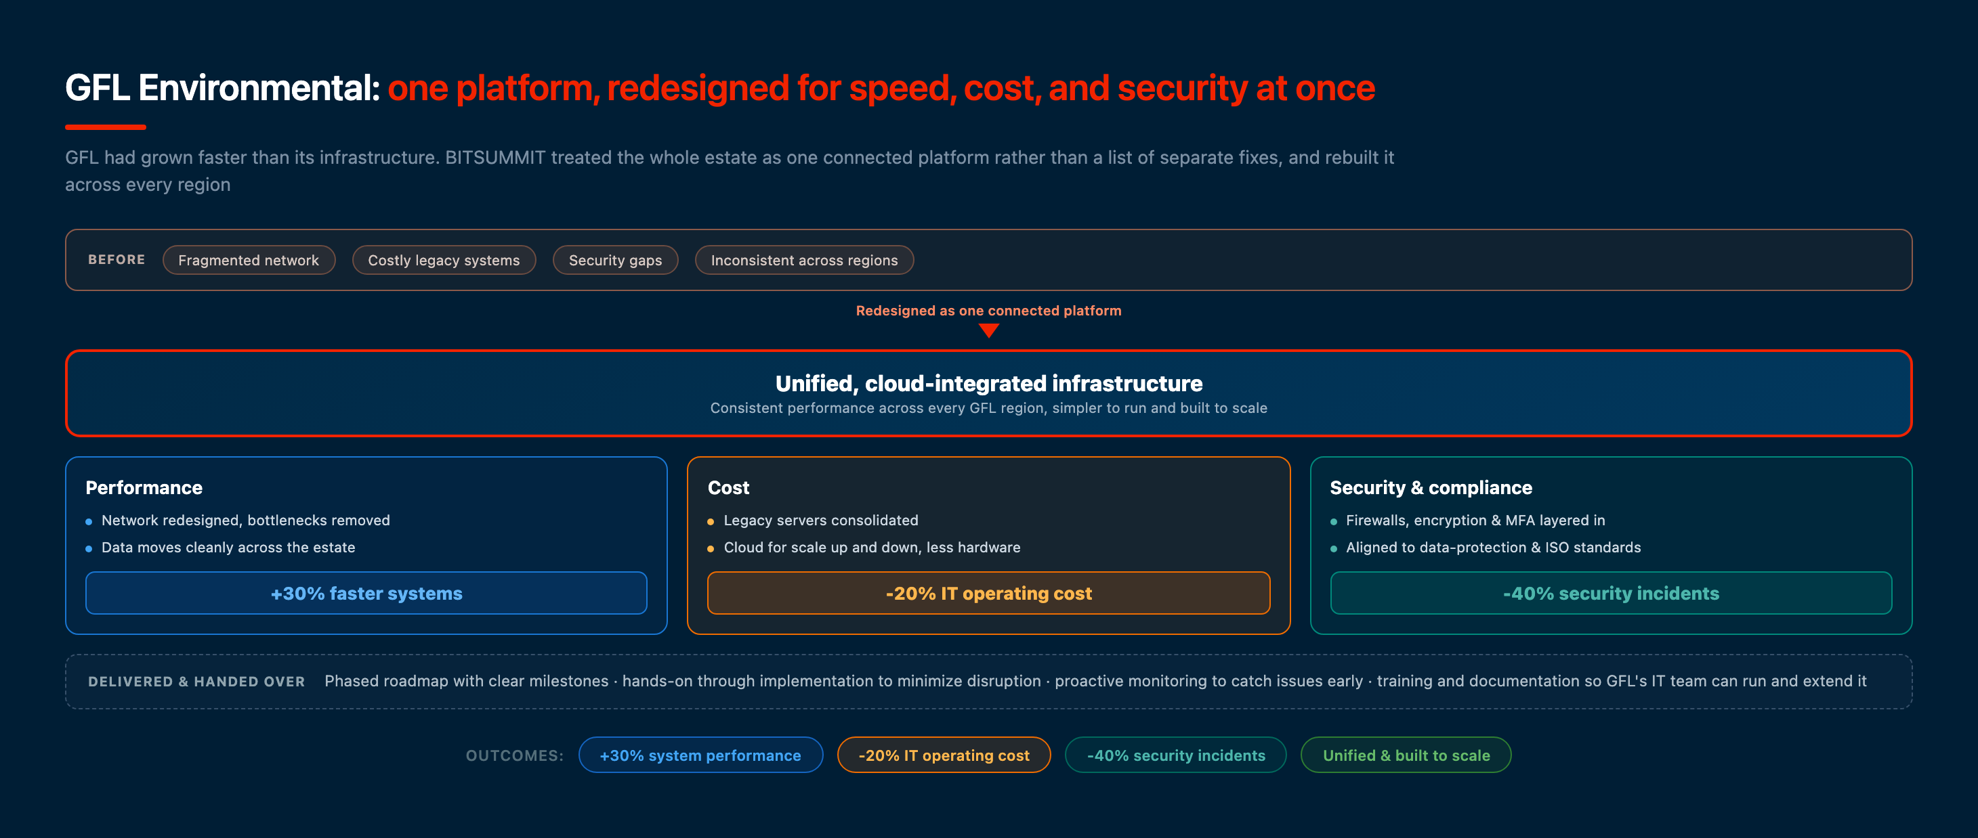Click 'Network redesigned, bottlenecks removed' bullet

[246, 521]
